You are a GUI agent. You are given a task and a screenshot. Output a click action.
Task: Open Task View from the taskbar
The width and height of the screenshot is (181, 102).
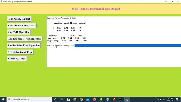[62, 99]
